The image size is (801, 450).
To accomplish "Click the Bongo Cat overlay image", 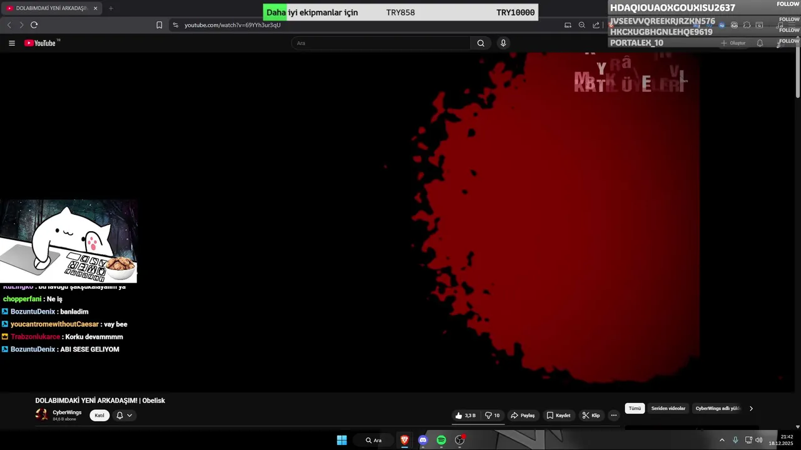I will [68, 241].
